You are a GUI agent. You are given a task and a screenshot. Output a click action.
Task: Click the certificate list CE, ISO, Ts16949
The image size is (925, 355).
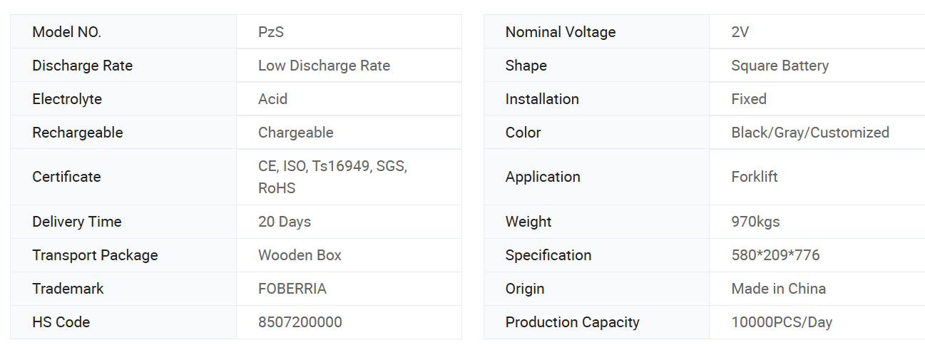click(332, 166)
